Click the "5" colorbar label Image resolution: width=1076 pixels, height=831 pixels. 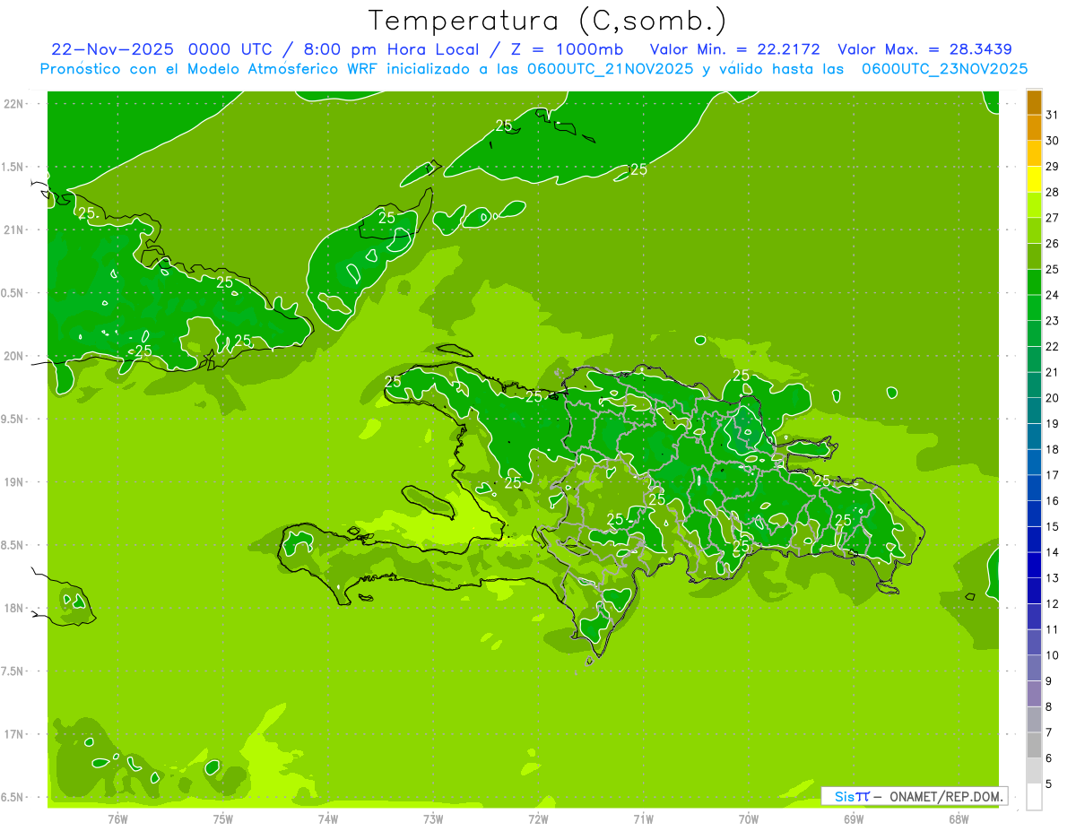(1049, 783)
